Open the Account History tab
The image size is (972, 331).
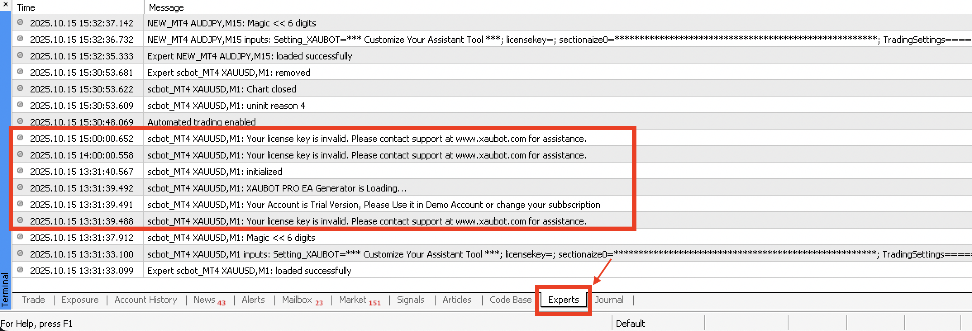145,300
